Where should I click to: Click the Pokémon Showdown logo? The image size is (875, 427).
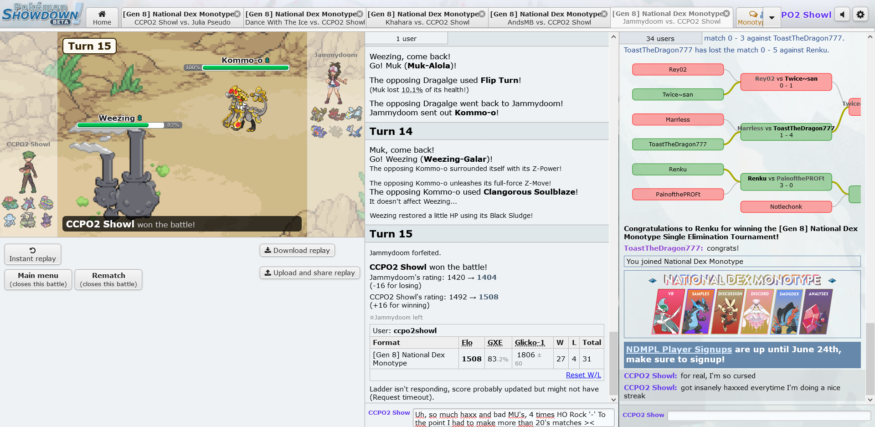42,14
